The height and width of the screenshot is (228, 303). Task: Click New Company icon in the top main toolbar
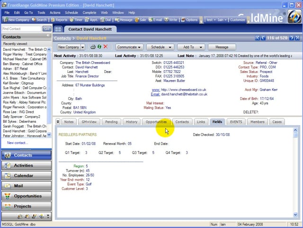pos(17,20)
